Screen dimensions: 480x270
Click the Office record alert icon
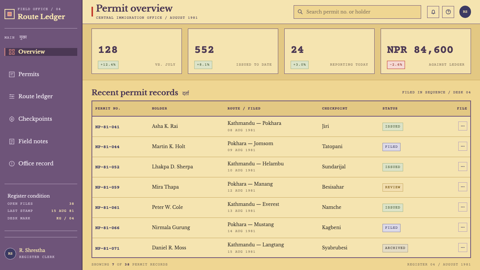pos(12,163)
